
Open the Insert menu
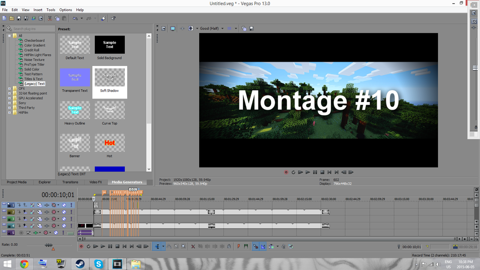point(38,10)
